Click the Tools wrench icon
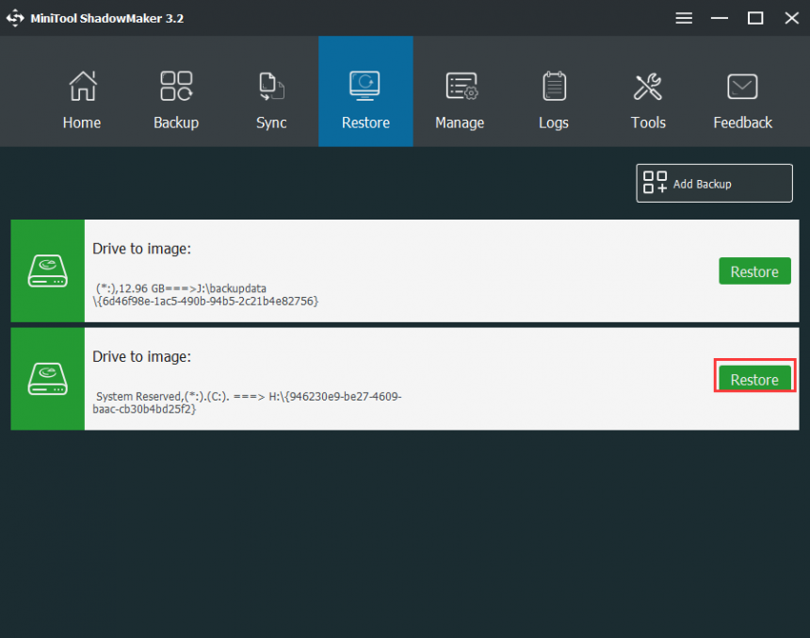 click(x=648, y=86)
